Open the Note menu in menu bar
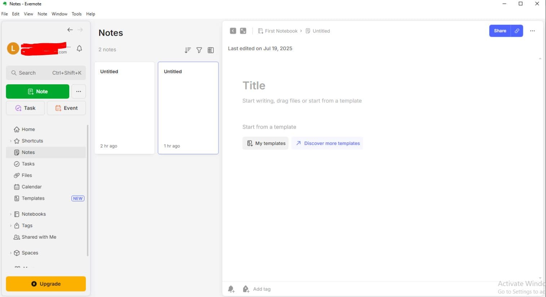Screen dimensions: 546x297 [42, 14]
